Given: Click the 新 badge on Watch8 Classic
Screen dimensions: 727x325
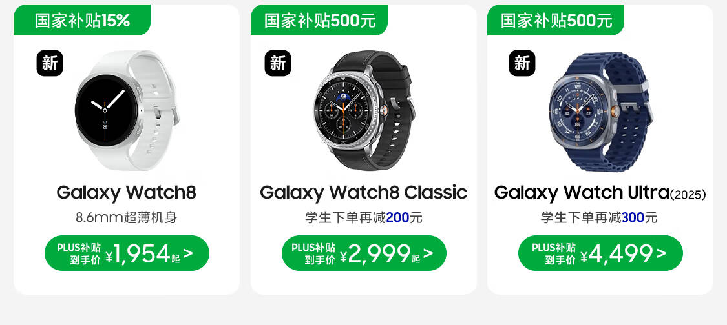Looking at the screenshot, I should pos(278,63).
